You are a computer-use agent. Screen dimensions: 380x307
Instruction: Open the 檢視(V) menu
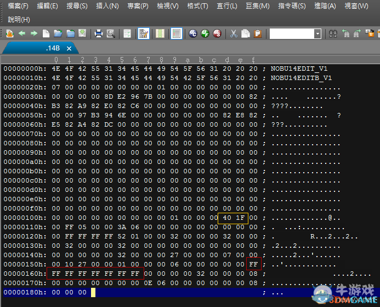[x=168, y=6]
